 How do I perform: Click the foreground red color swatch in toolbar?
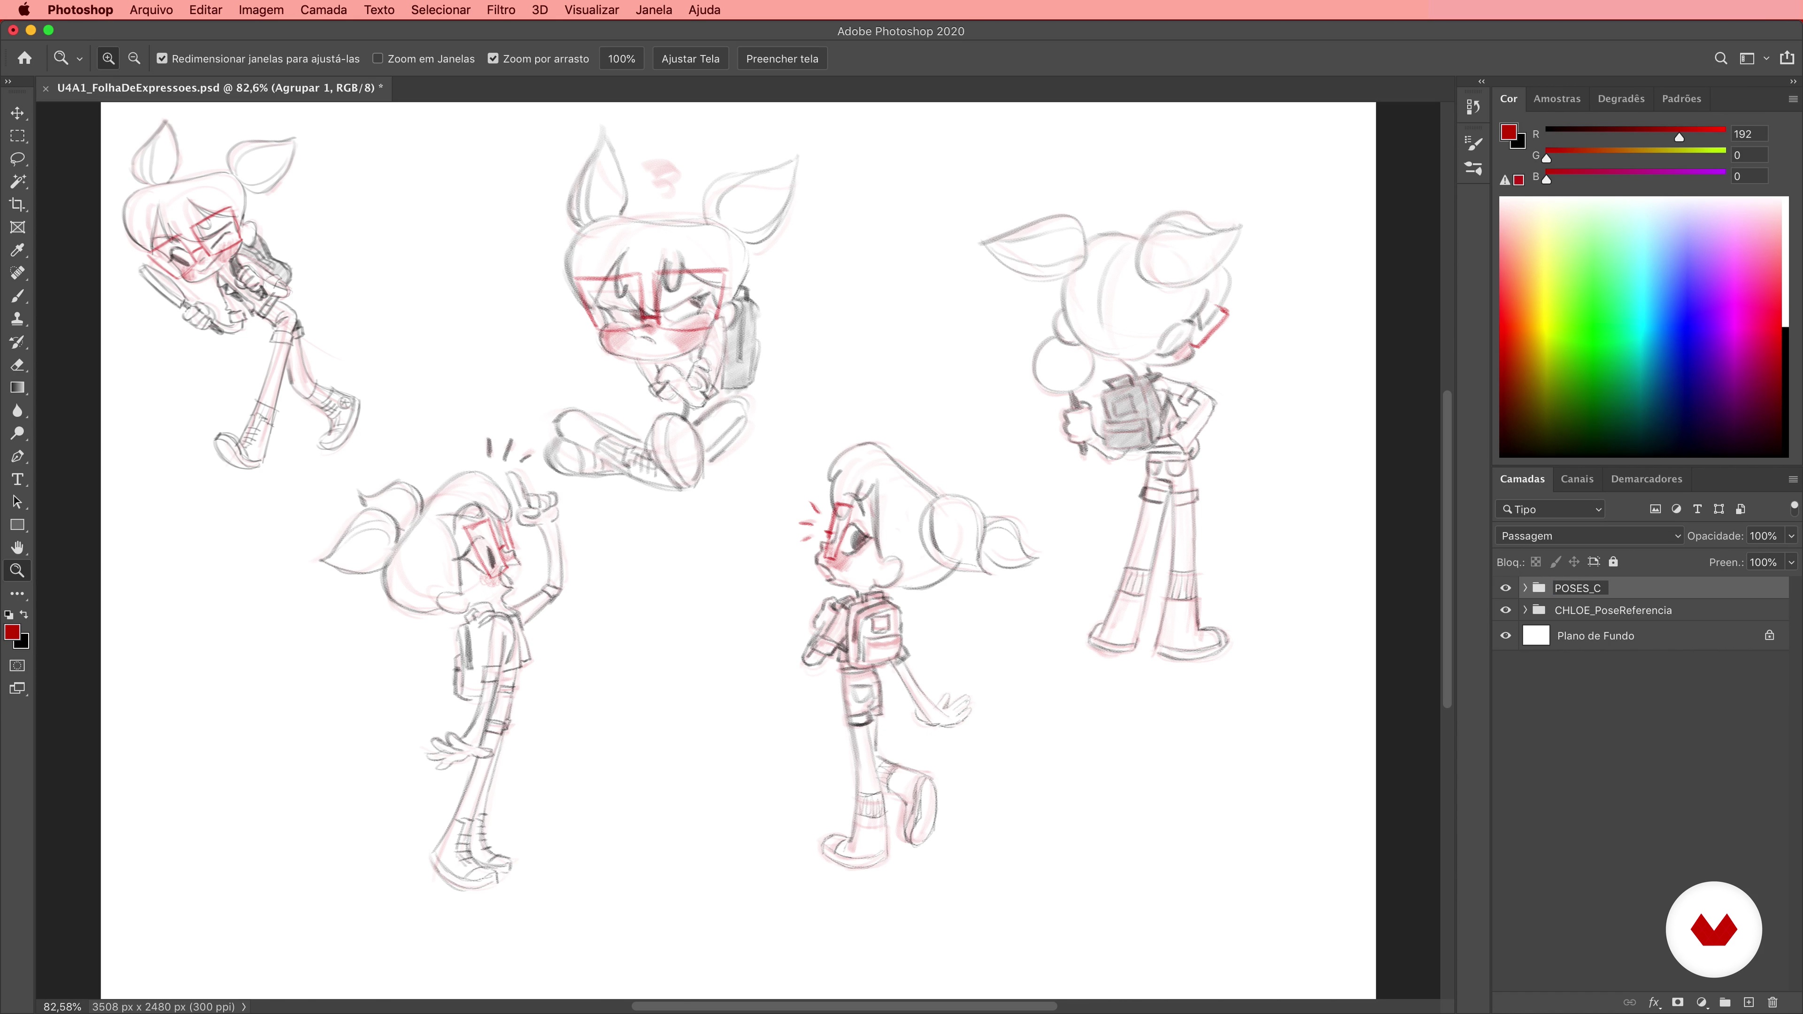12,633
